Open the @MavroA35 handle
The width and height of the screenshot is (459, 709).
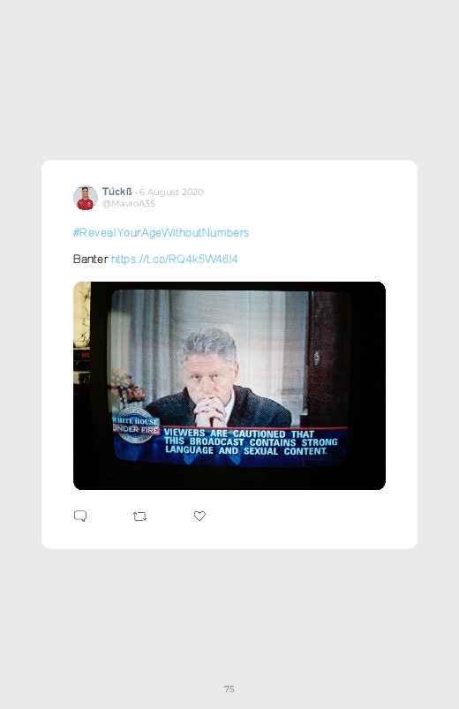point(128,203)
